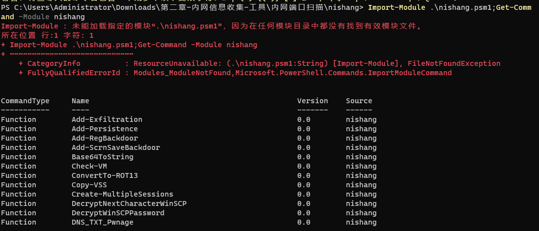Select the Check-VM command name
539x231 pixels.
coord(89,166)
